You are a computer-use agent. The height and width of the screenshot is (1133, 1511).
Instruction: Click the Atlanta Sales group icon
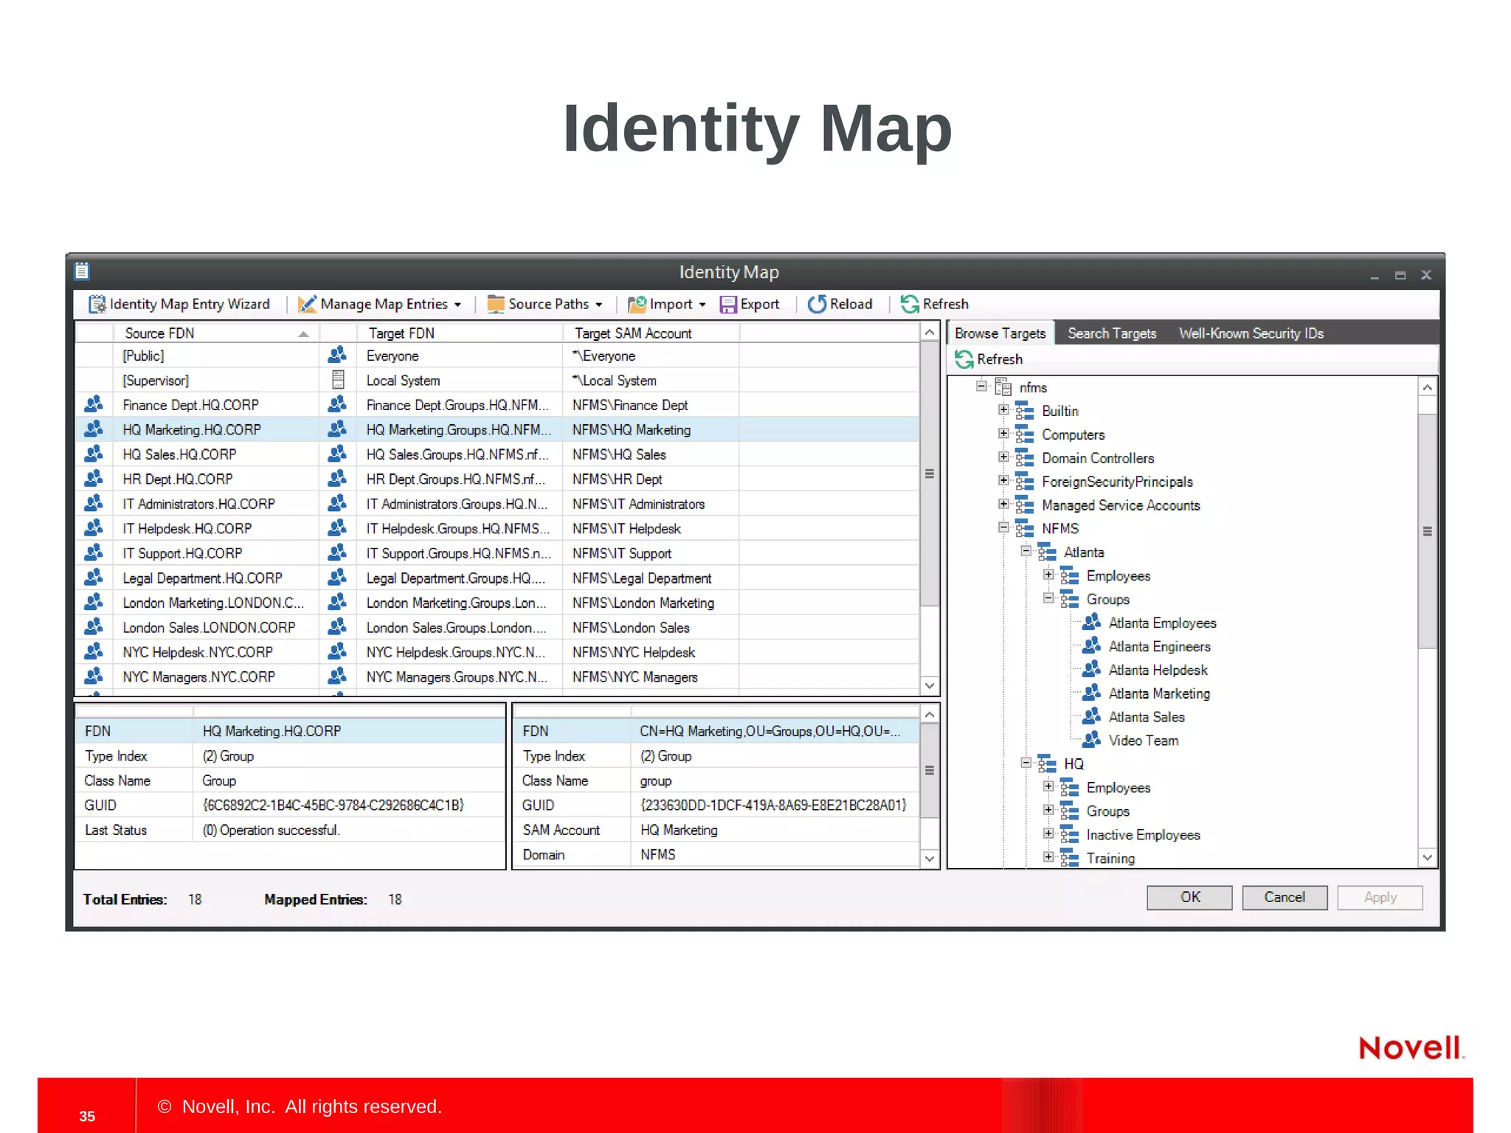pyautogui.click(x=1092, y=716)
